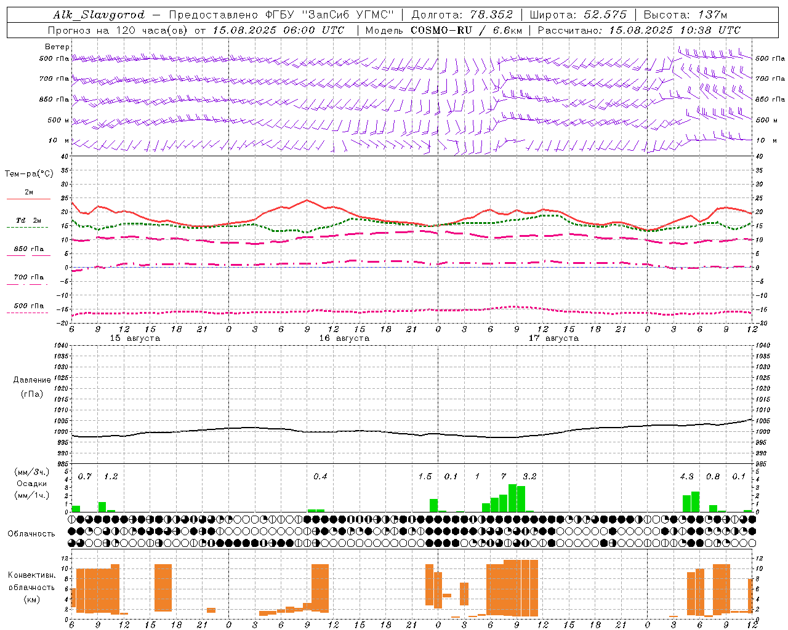The height and width of the screenshot is (630, 788).
Task: Click the 7 precipitation total
Action: click(x=504, y=477)
